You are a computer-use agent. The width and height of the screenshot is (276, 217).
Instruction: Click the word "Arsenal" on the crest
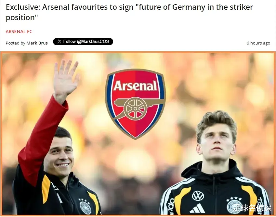coord(135,86)
